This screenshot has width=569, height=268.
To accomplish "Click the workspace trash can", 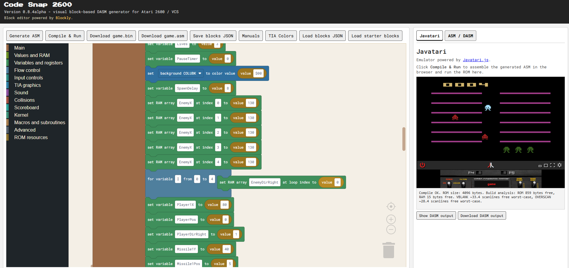I will pyautogui.click(x=389, y=250).
